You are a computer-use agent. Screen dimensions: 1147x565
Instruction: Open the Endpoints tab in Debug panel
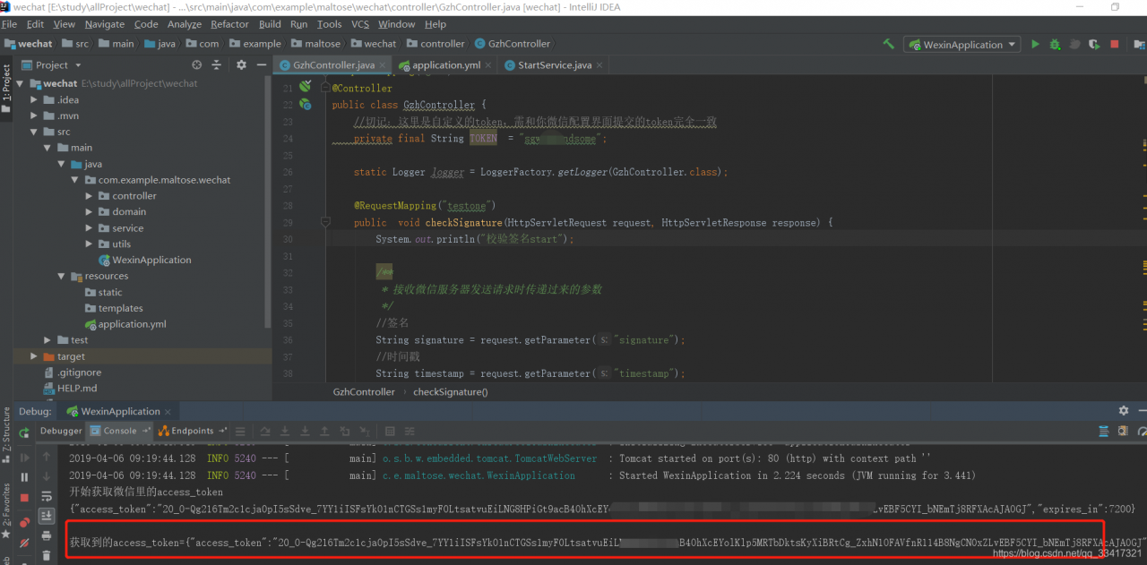(193, 431)
